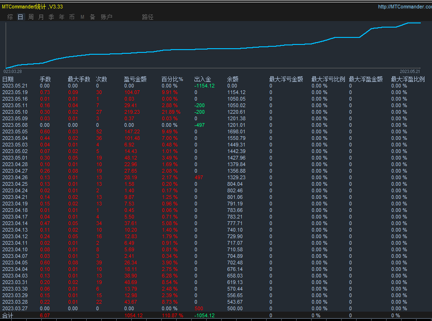Image resolution: width=432 pixels, height=321 pixels.
Task: Select the 2023.05.10 row date
Action: click(x=15, y=112)
